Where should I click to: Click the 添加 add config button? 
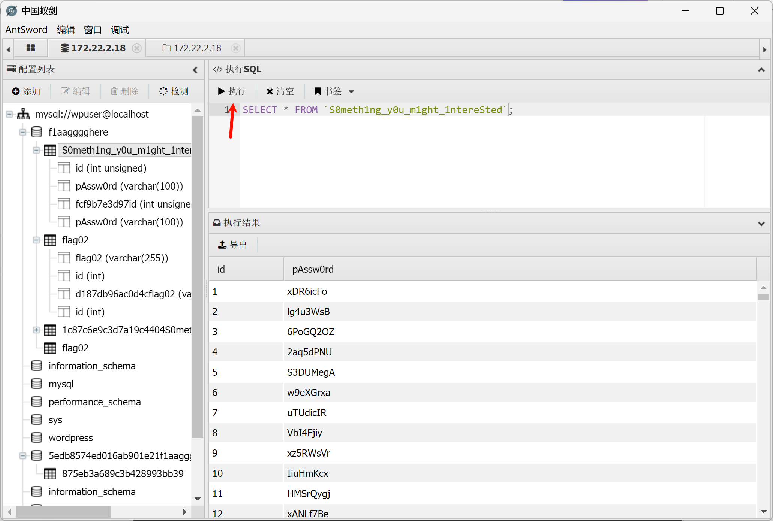pyautogui.click(x=26, y=91)
